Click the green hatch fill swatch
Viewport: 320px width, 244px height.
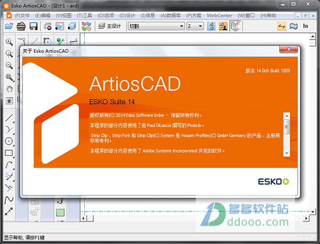coord(60,212)
